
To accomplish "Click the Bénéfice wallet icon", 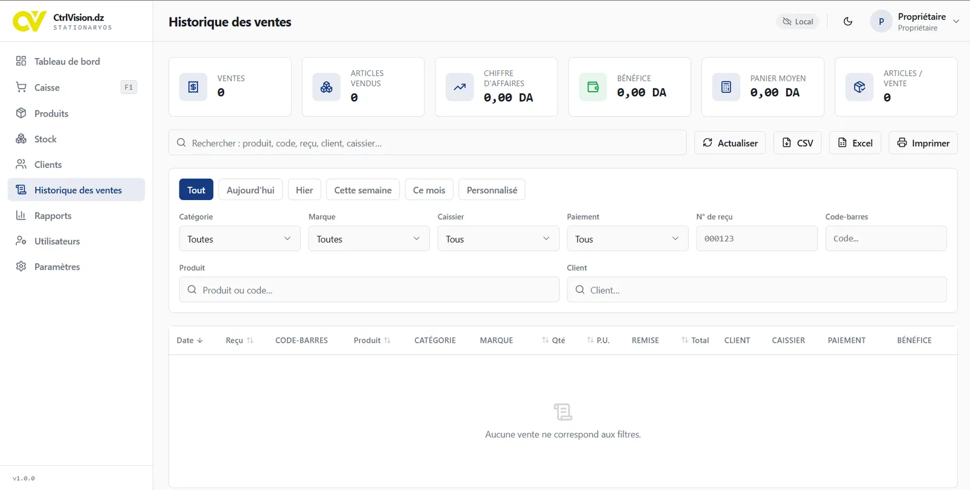I will point(593,87).
